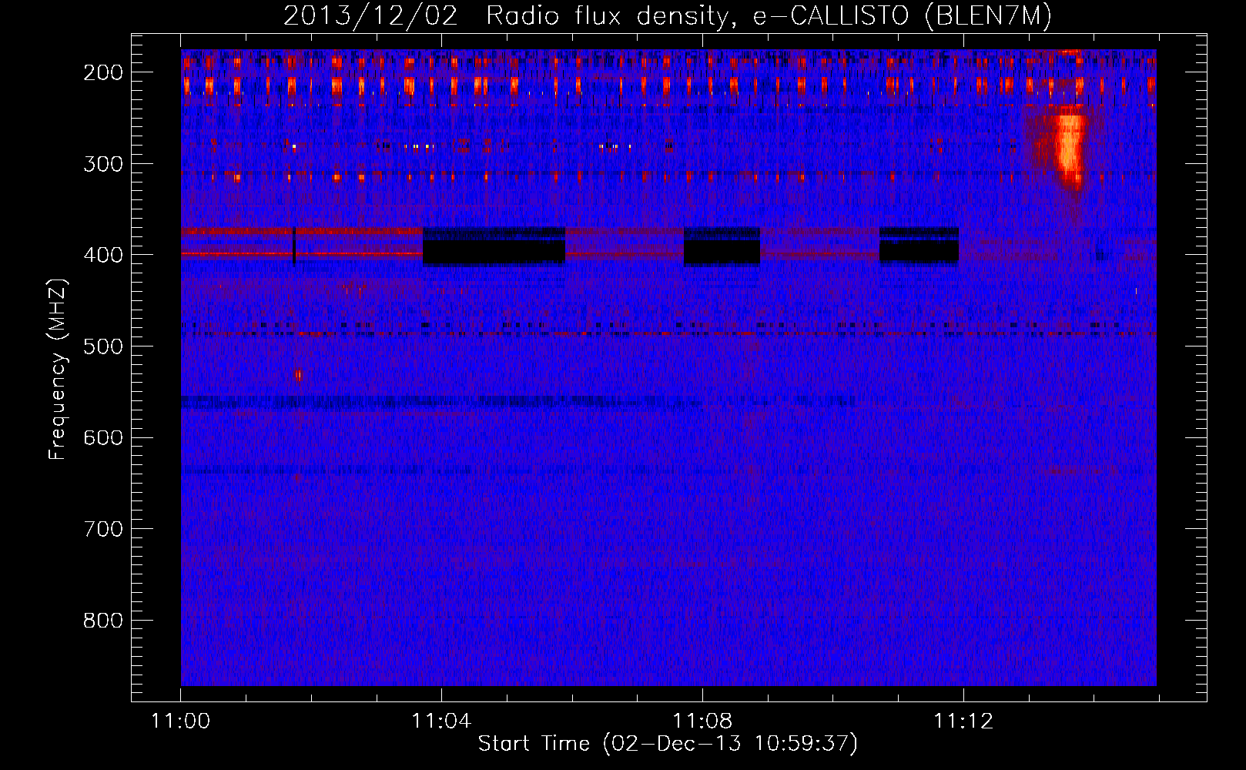
Task: Click the 800 frequency tick label
Action: pos(103,621)
